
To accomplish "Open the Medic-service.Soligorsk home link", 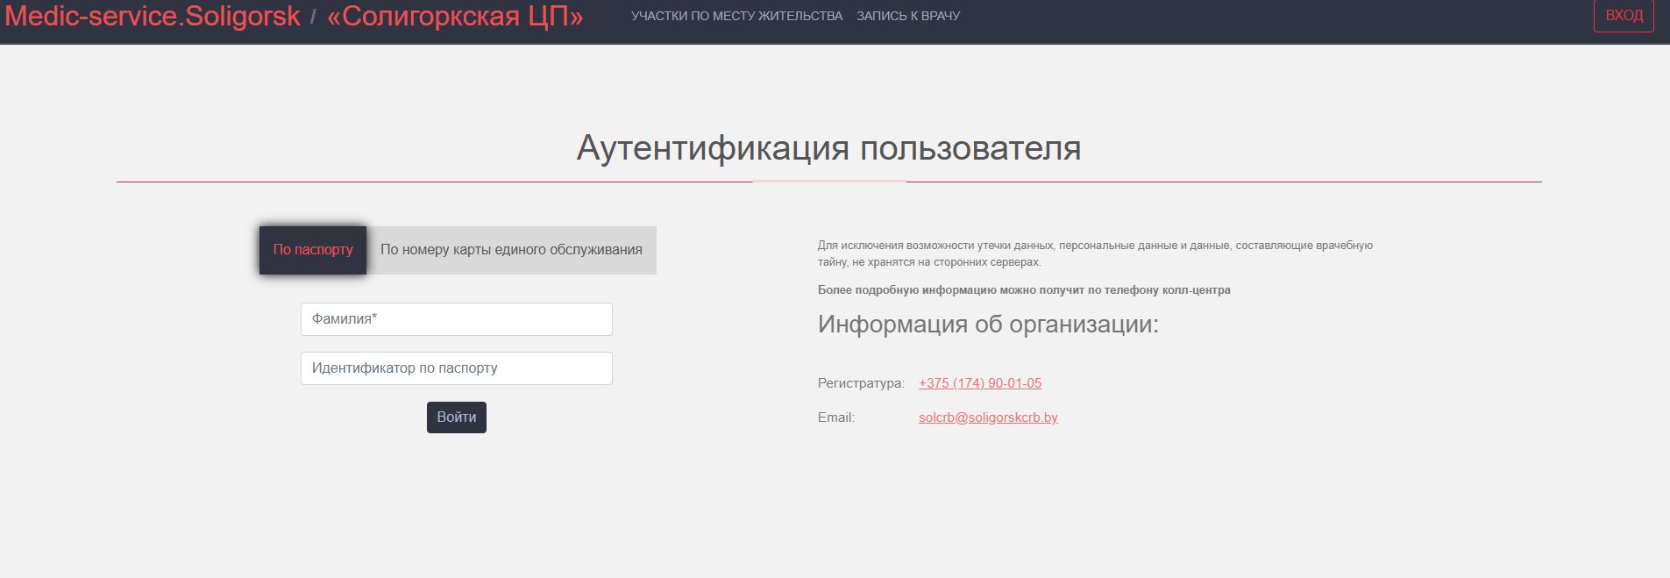I will point(153,16).
